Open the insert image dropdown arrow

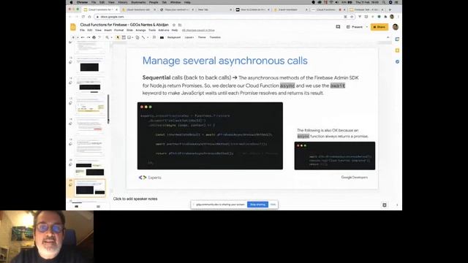[x=132, y=37]
